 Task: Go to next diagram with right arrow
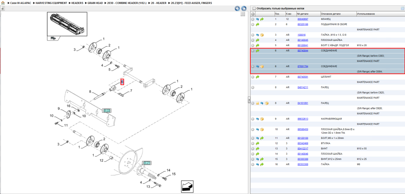pyautogui.click(x=243, y=8)
